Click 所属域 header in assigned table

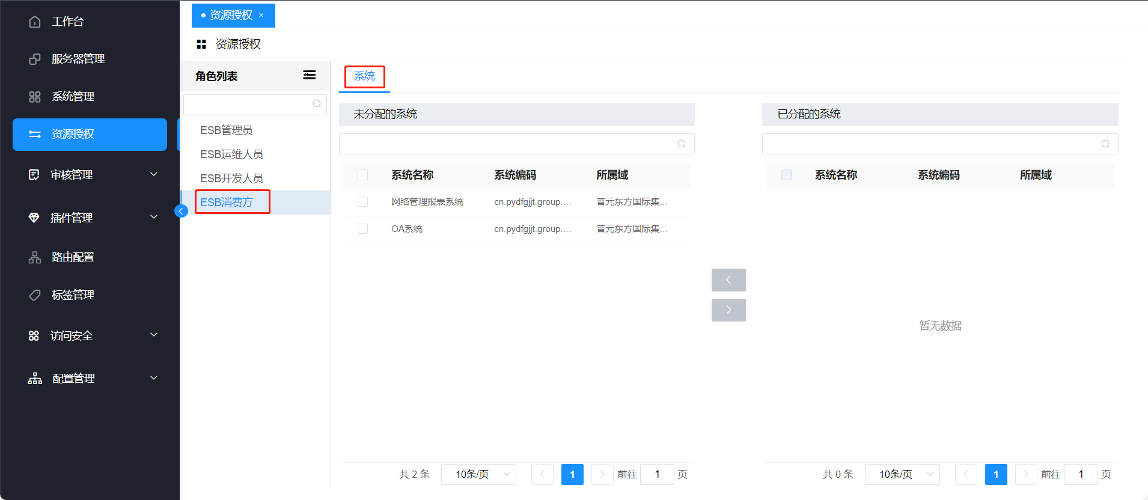pyautogui.click(x=1036, y=175)
